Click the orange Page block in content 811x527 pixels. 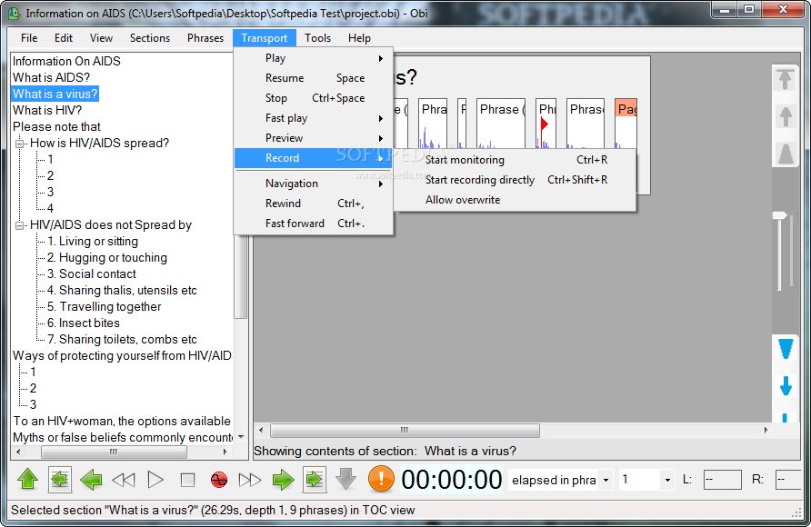click(626, 123)
